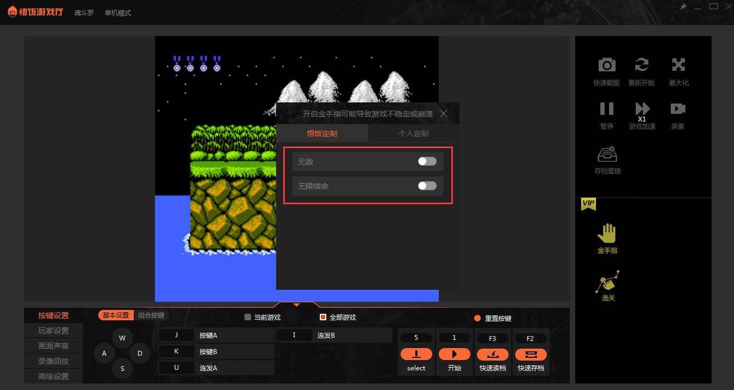Restart the game using 重新开始 icon

pos(642,65)
